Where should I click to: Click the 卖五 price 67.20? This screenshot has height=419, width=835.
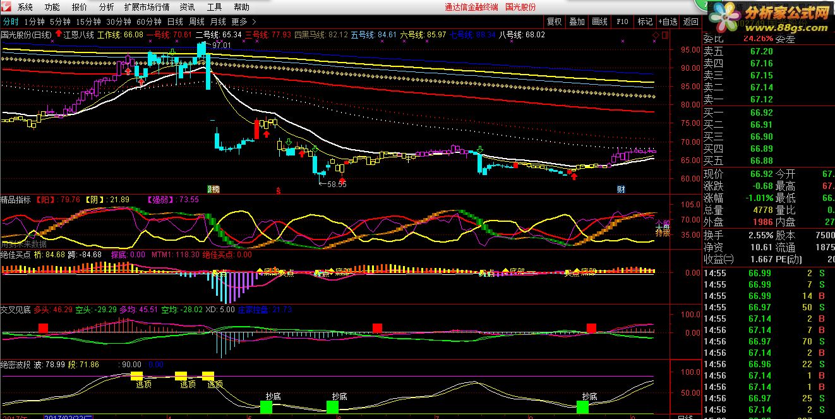(761, 51)
